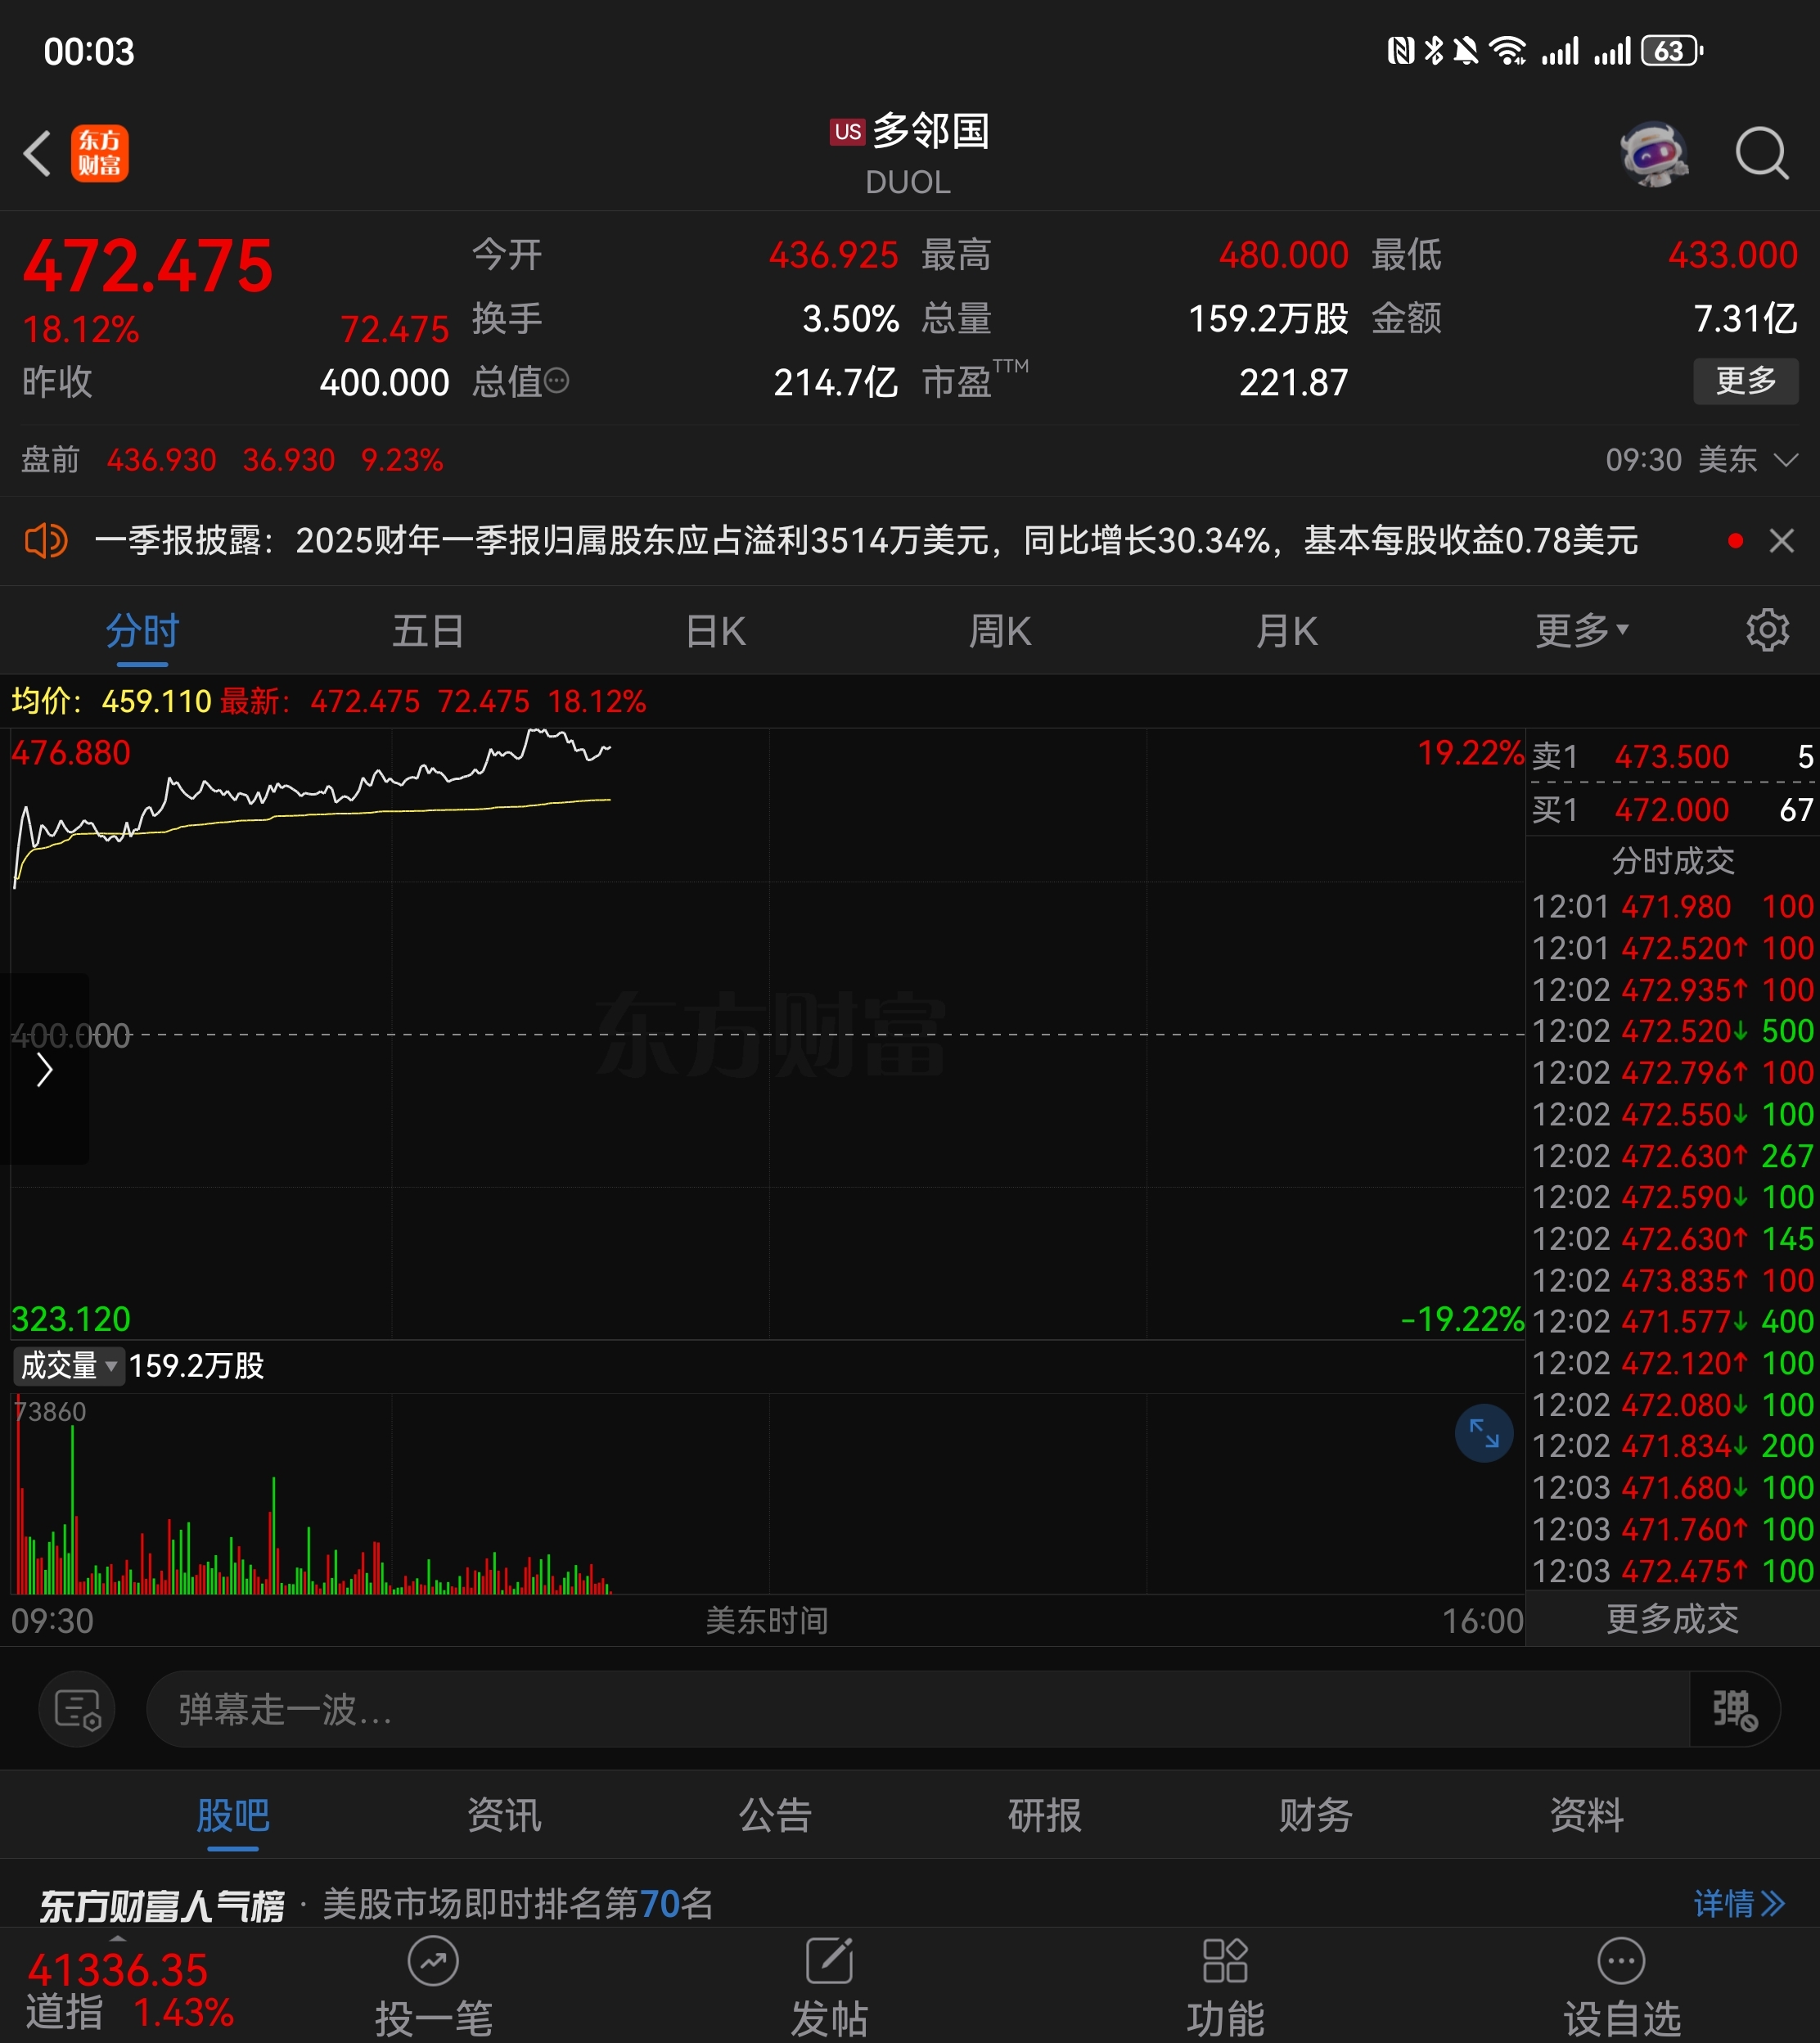Image resolution: width=1820 pixels, height=2043 pixels.
Task: Tap the 盘前 436.930 pre-market row
Action: pos(232,460)
